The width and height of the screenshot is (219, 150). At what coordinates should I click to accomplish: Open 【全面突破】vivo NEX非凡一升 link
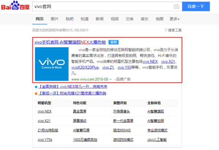[x=73, y=86]
